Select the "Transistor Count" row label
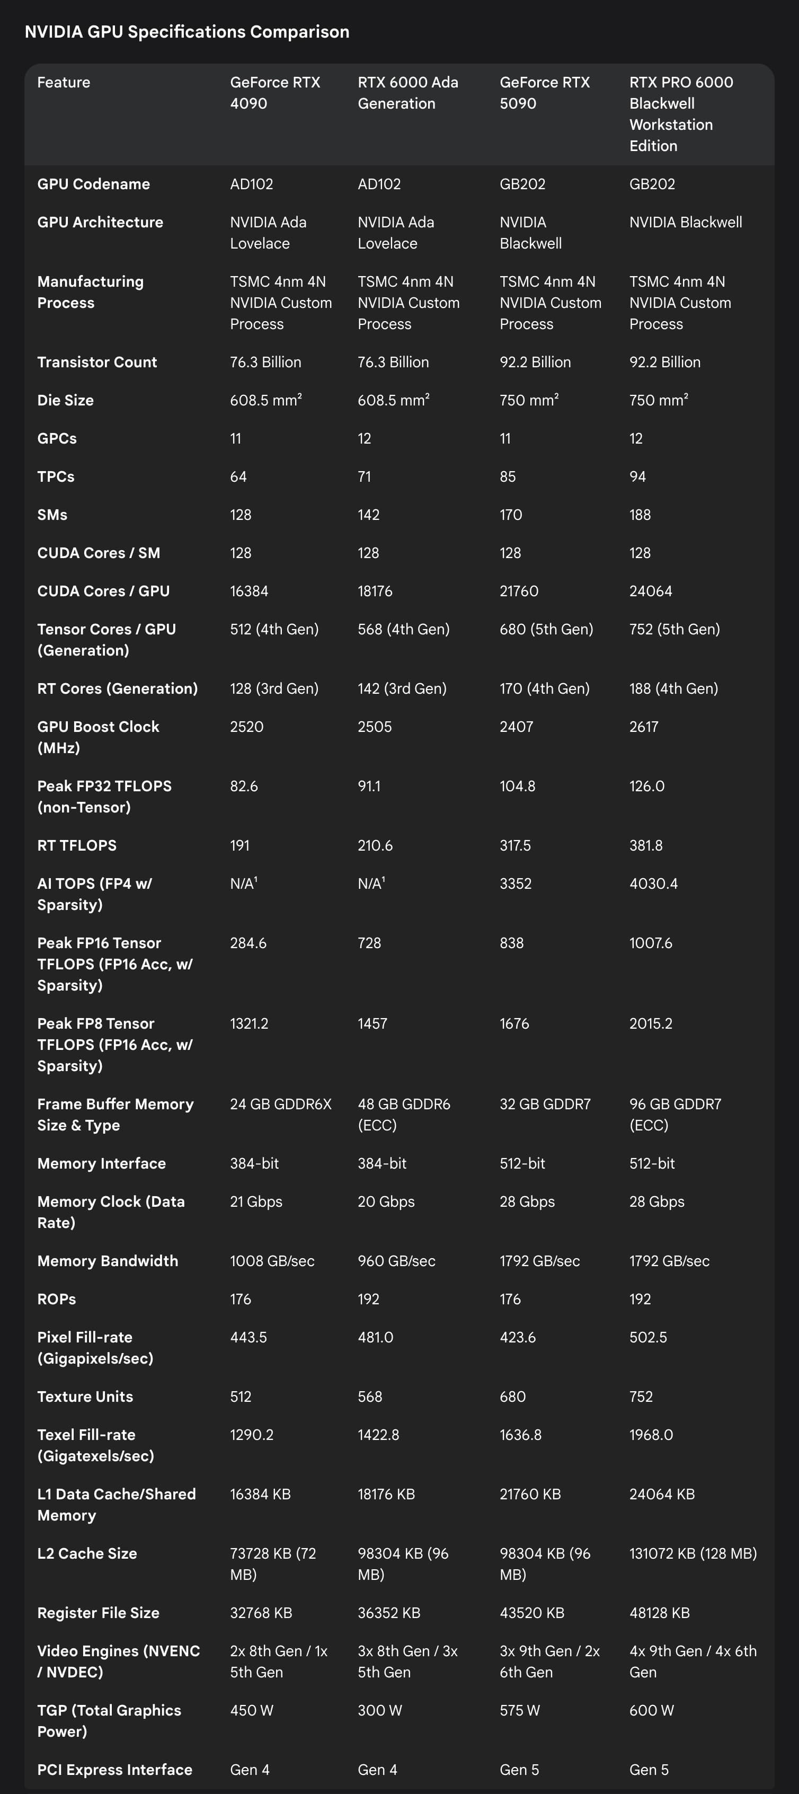Viewport: 799px width, 1794px height. [97, 362]
